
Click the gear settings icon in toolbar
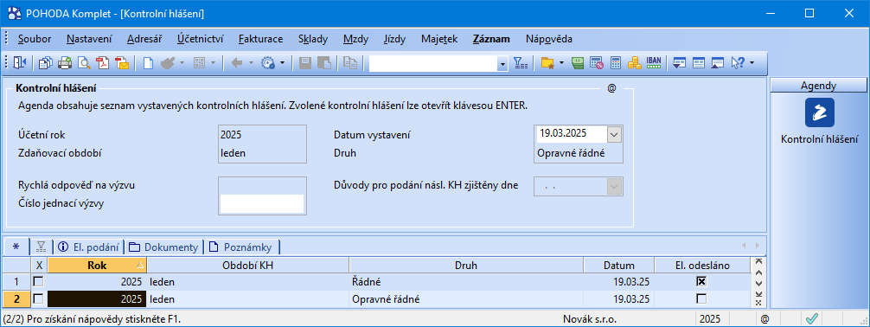coord(268,63)
